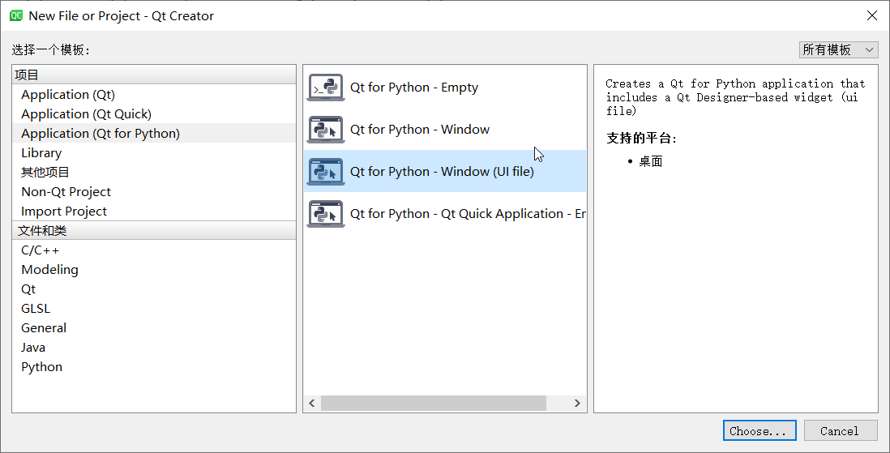Select the Modeling file category
Viewport: 890px width, 453px height.
(x=154, y=270)
